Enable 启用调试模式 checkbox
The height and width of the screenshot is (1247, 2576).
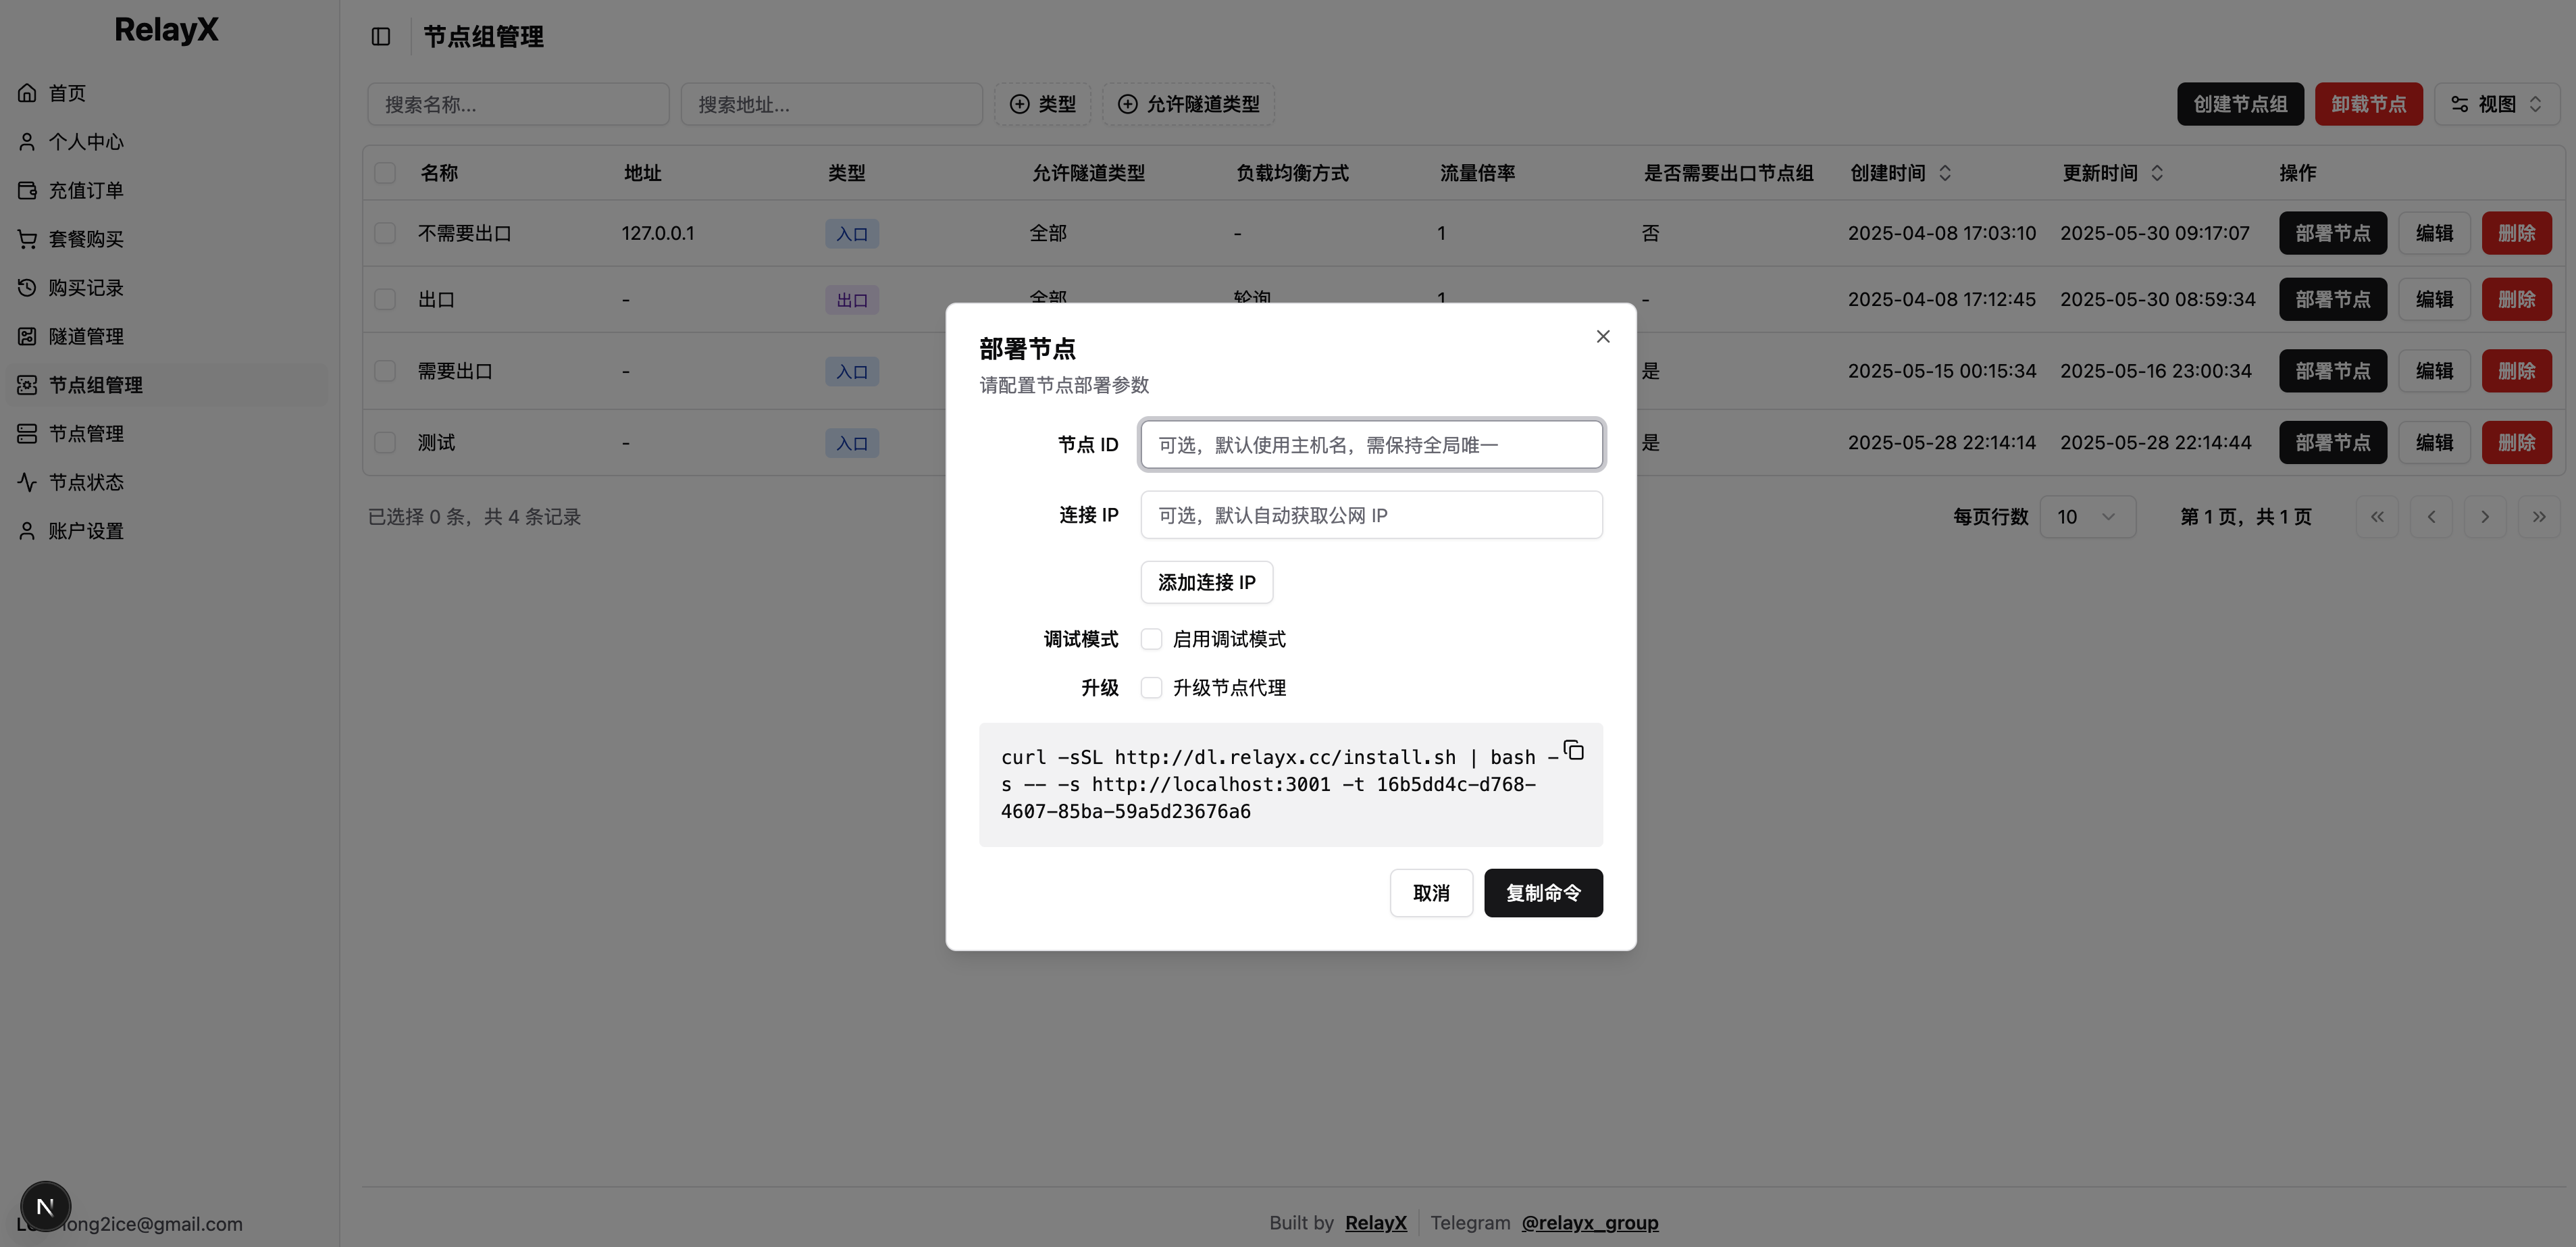pos(1152,639)
